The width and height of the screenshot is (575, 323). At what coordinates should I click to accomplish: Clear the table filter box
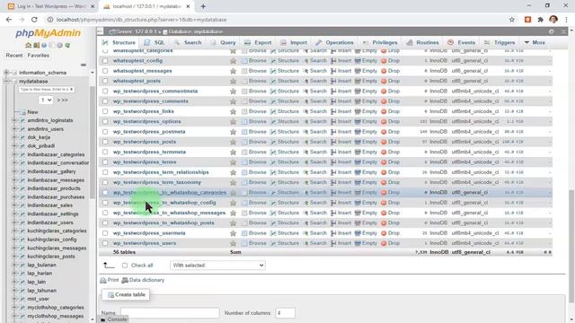72,90
